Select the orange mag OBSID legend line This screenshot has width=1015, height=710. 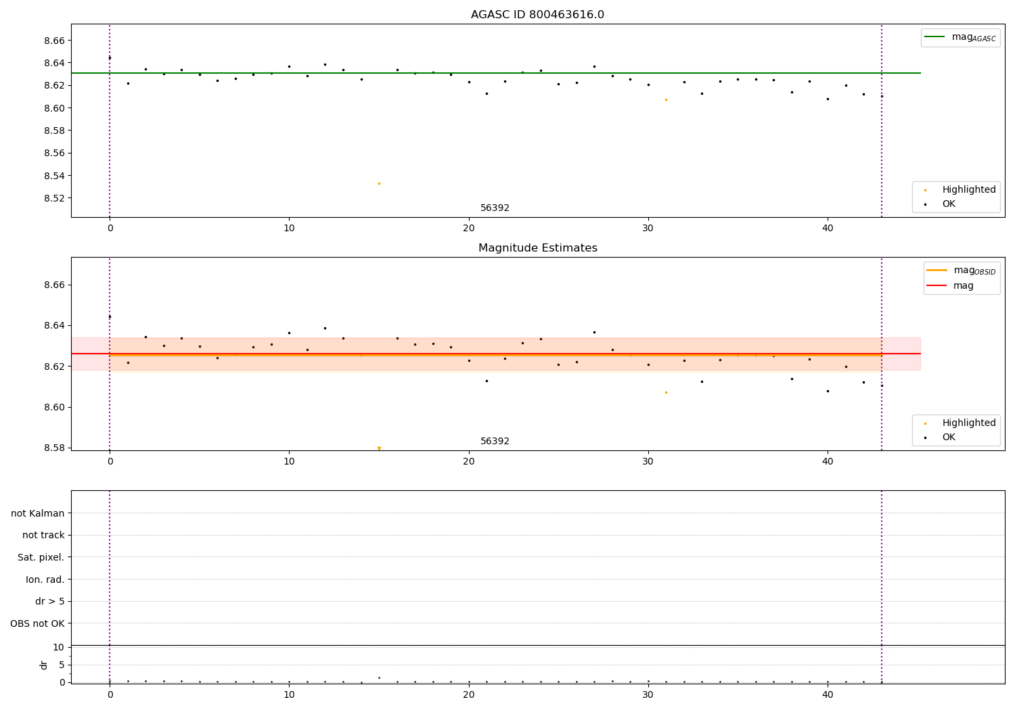pos(937,270)
